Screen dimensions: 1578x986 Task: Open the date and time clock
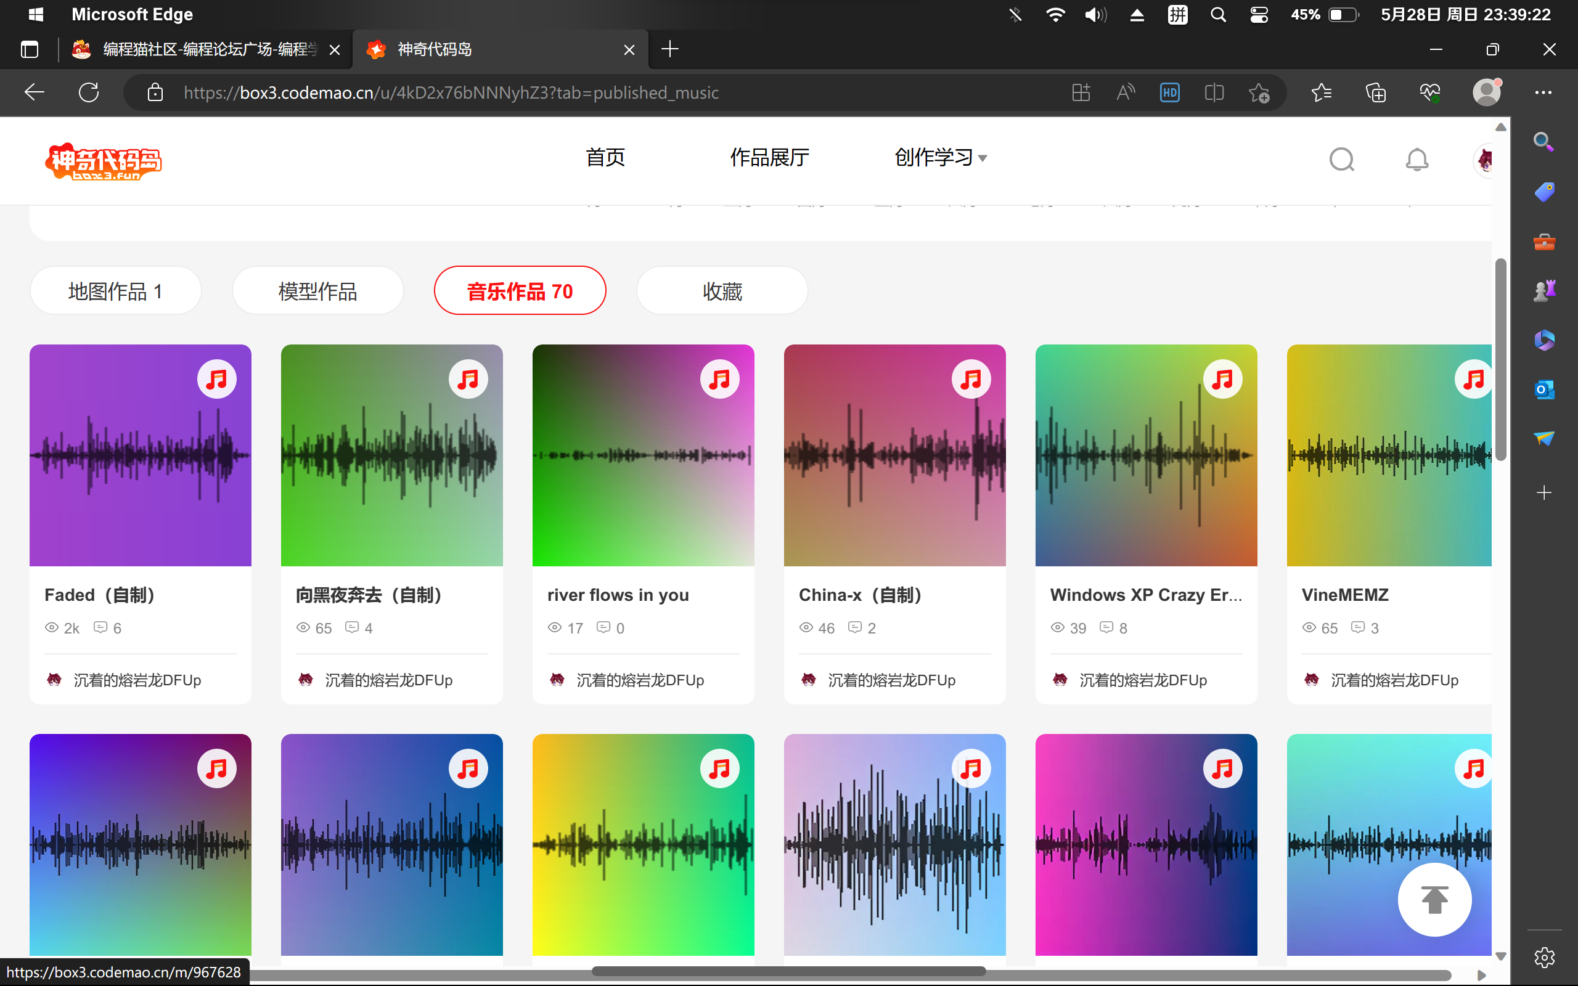point(1465,14)
